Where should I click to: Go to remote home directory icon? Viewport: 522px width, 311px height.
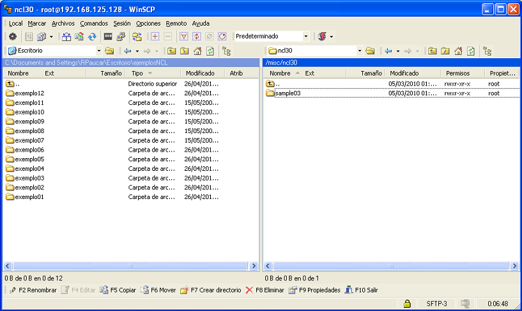point(458,51)
